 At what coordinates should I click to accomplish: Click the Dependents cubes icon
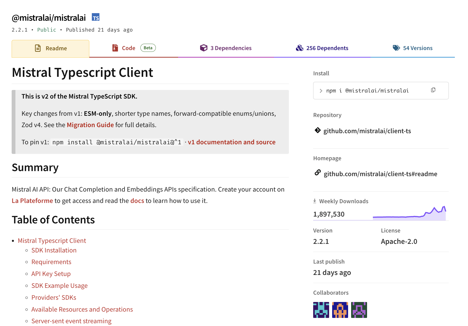[300, 48]
